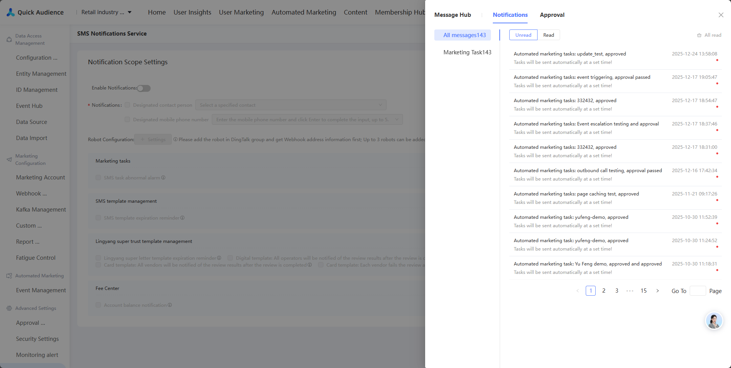Open Monitoring alert in sidebar
This screenshot has height=368, width=731.
tap(37, 355)
